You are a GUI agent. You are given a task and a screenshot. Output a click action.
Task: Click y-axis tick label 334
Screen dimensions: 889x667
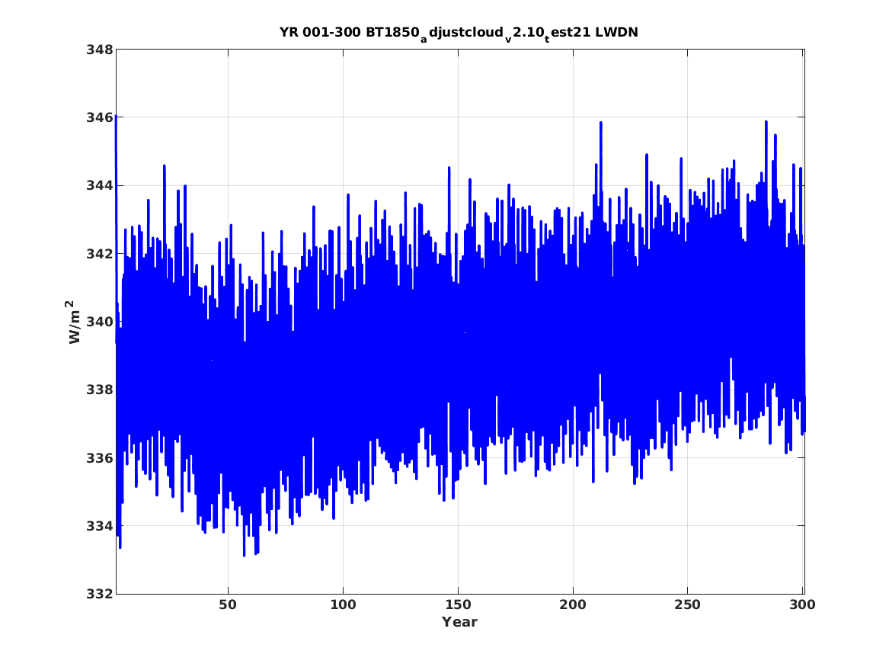pyautogui.click(x=99, y=526)
